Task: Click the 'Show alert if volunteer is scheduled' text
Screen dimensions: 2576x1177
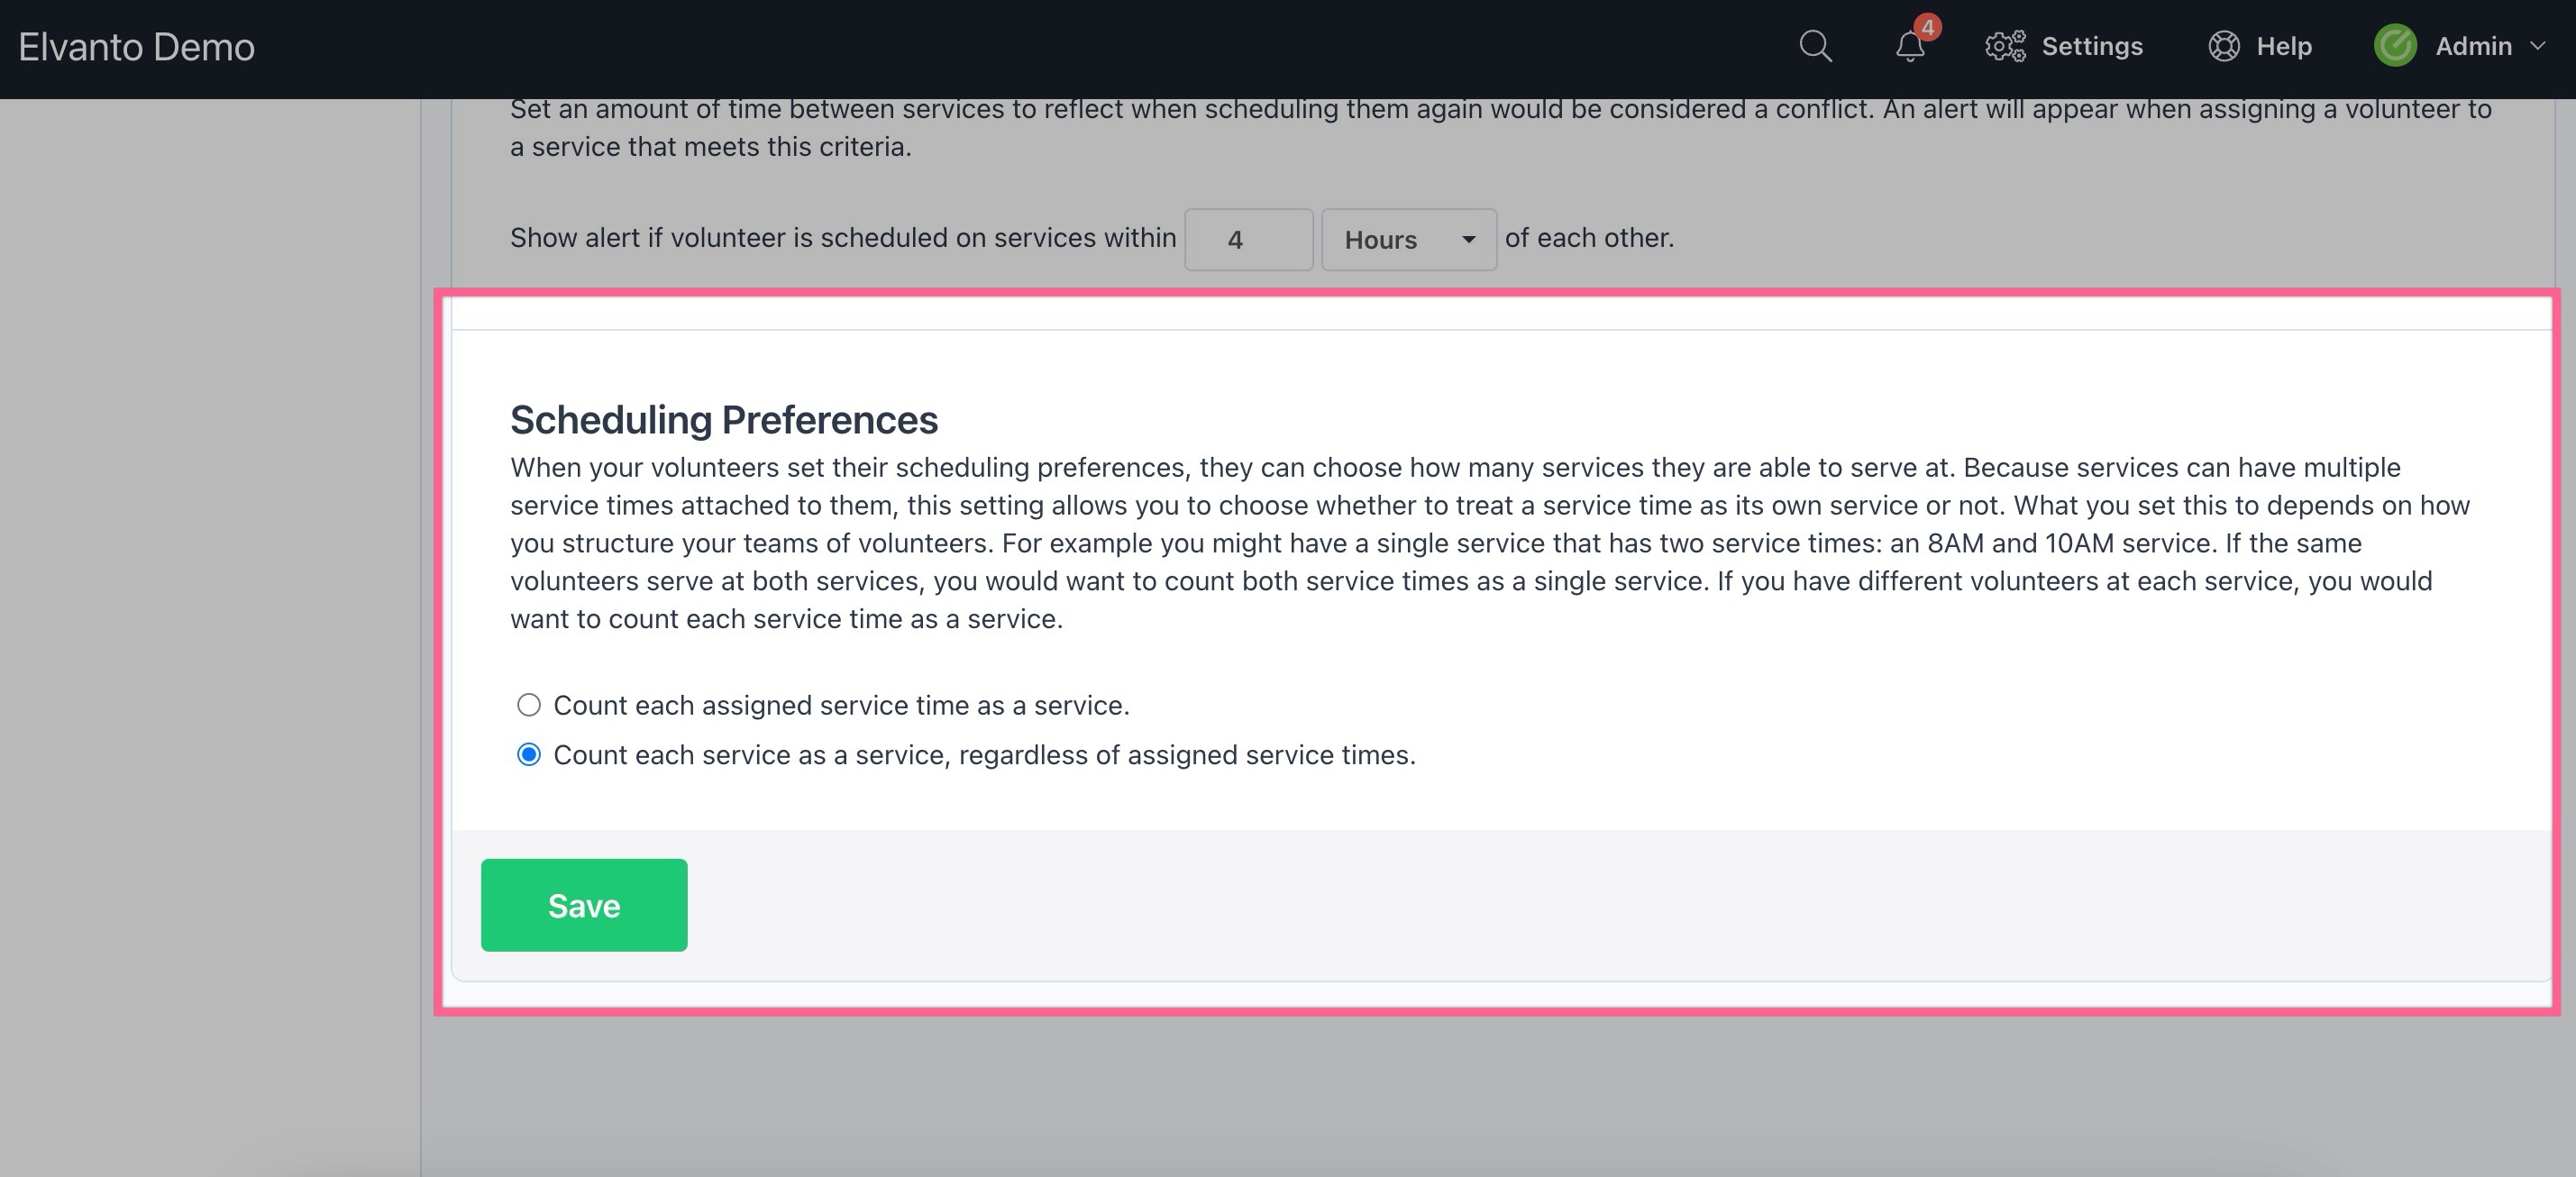Action: point(843,238)
